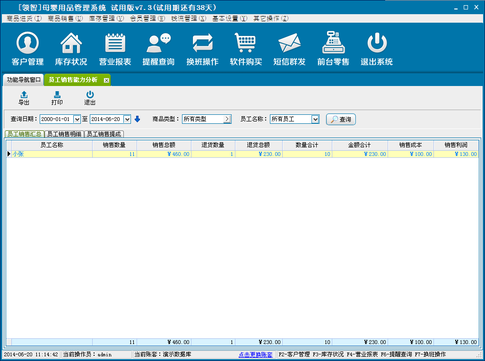The width and height of the screenshot is (485, 361).
Task: Open 短信群发 SMS broadcast
Action: (x=289, y=49)
